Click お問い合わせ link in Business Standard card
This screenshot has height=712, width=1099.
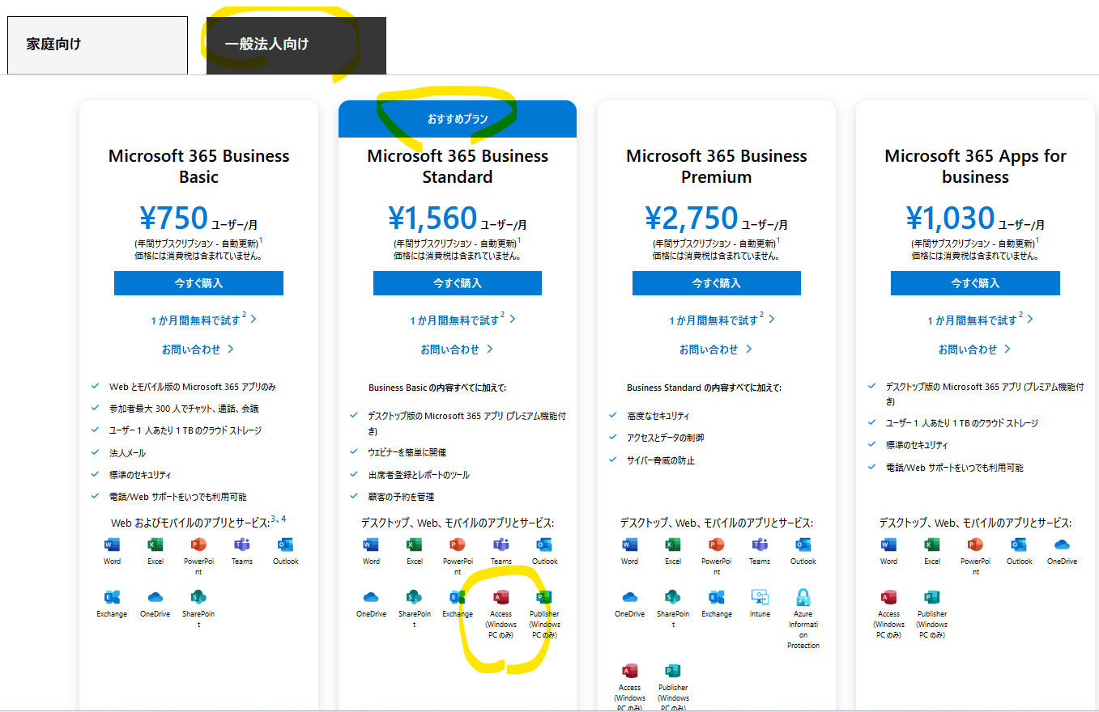click(458, 350)
